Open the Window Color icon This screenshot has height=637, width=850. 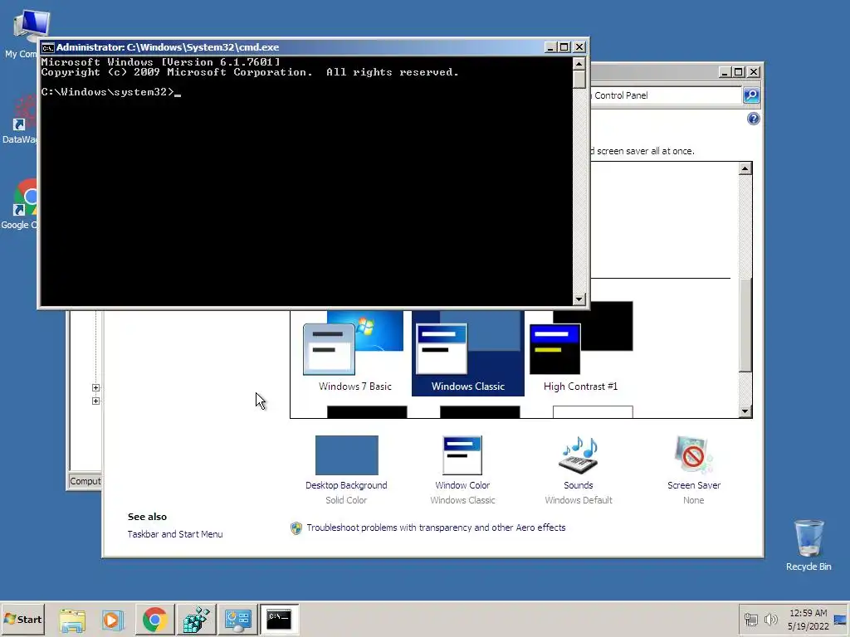click(x=462, y=455)
